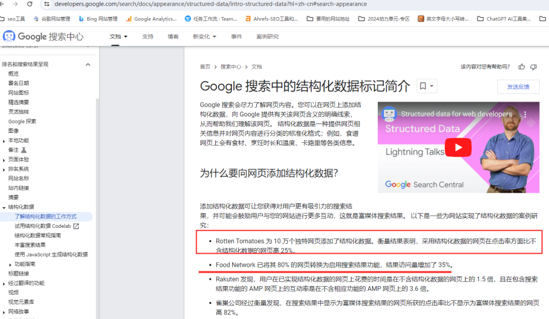The image size is (549, 319).
Task: Play the Structured data YouTube video
Action: 458,147
